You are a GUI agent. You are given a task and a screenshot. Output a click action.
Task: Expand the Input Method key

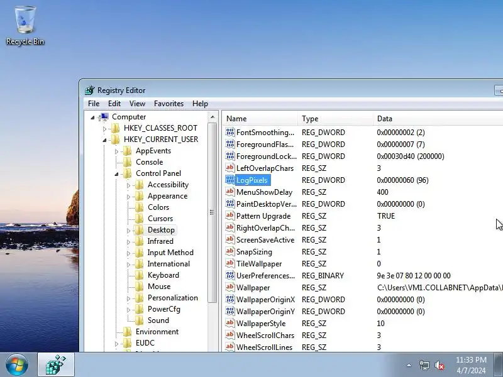pyautogui.click(x=128, y=253)
